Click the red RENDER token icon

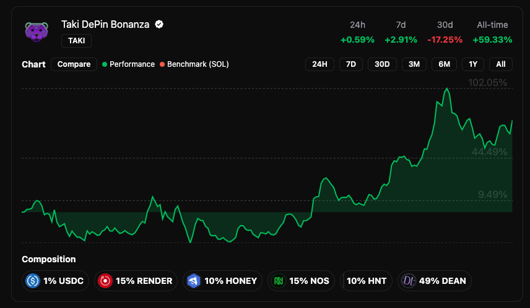[105, 281]
